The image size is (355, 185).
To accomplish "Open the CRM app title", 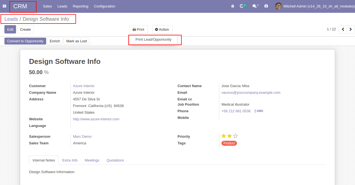I will click(20, 6).
